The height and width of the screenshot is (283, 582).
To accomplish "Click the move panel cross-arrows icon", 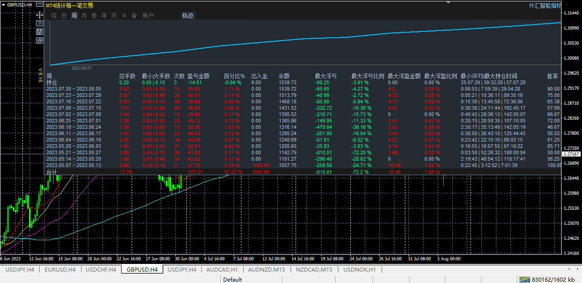I will (40, 15).
